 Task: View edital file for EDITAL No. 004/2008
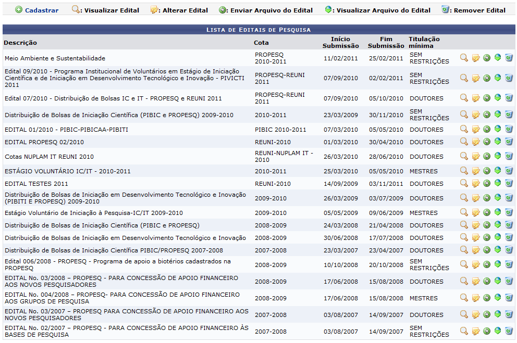(x=498, y=298)
